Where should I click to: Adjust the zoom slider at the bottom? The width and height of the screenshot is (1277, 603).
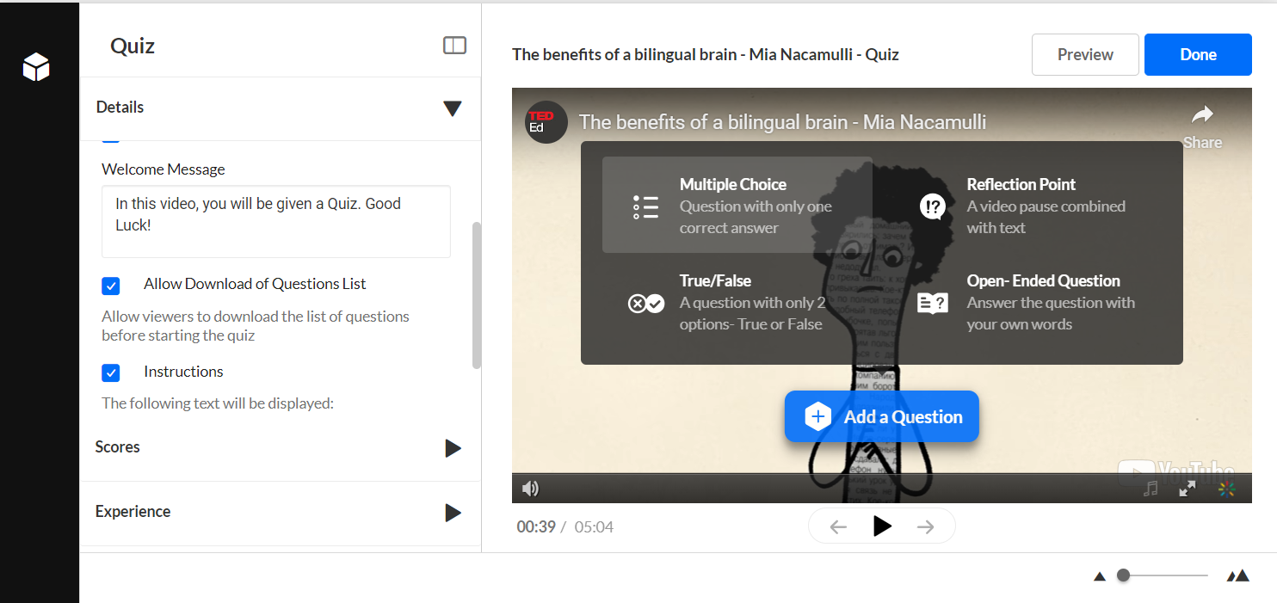pyautogui.click(x=1124, y=574)
